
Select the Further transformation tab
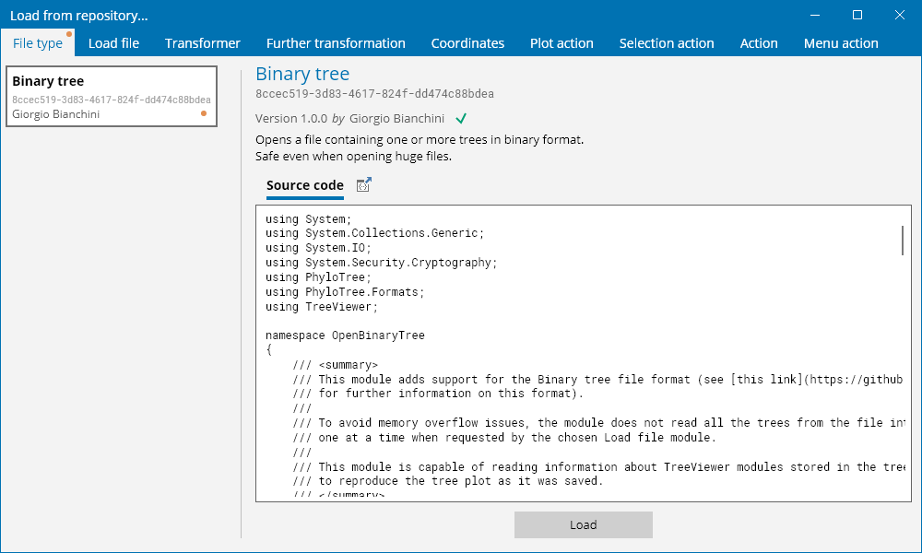coord(336,43)
